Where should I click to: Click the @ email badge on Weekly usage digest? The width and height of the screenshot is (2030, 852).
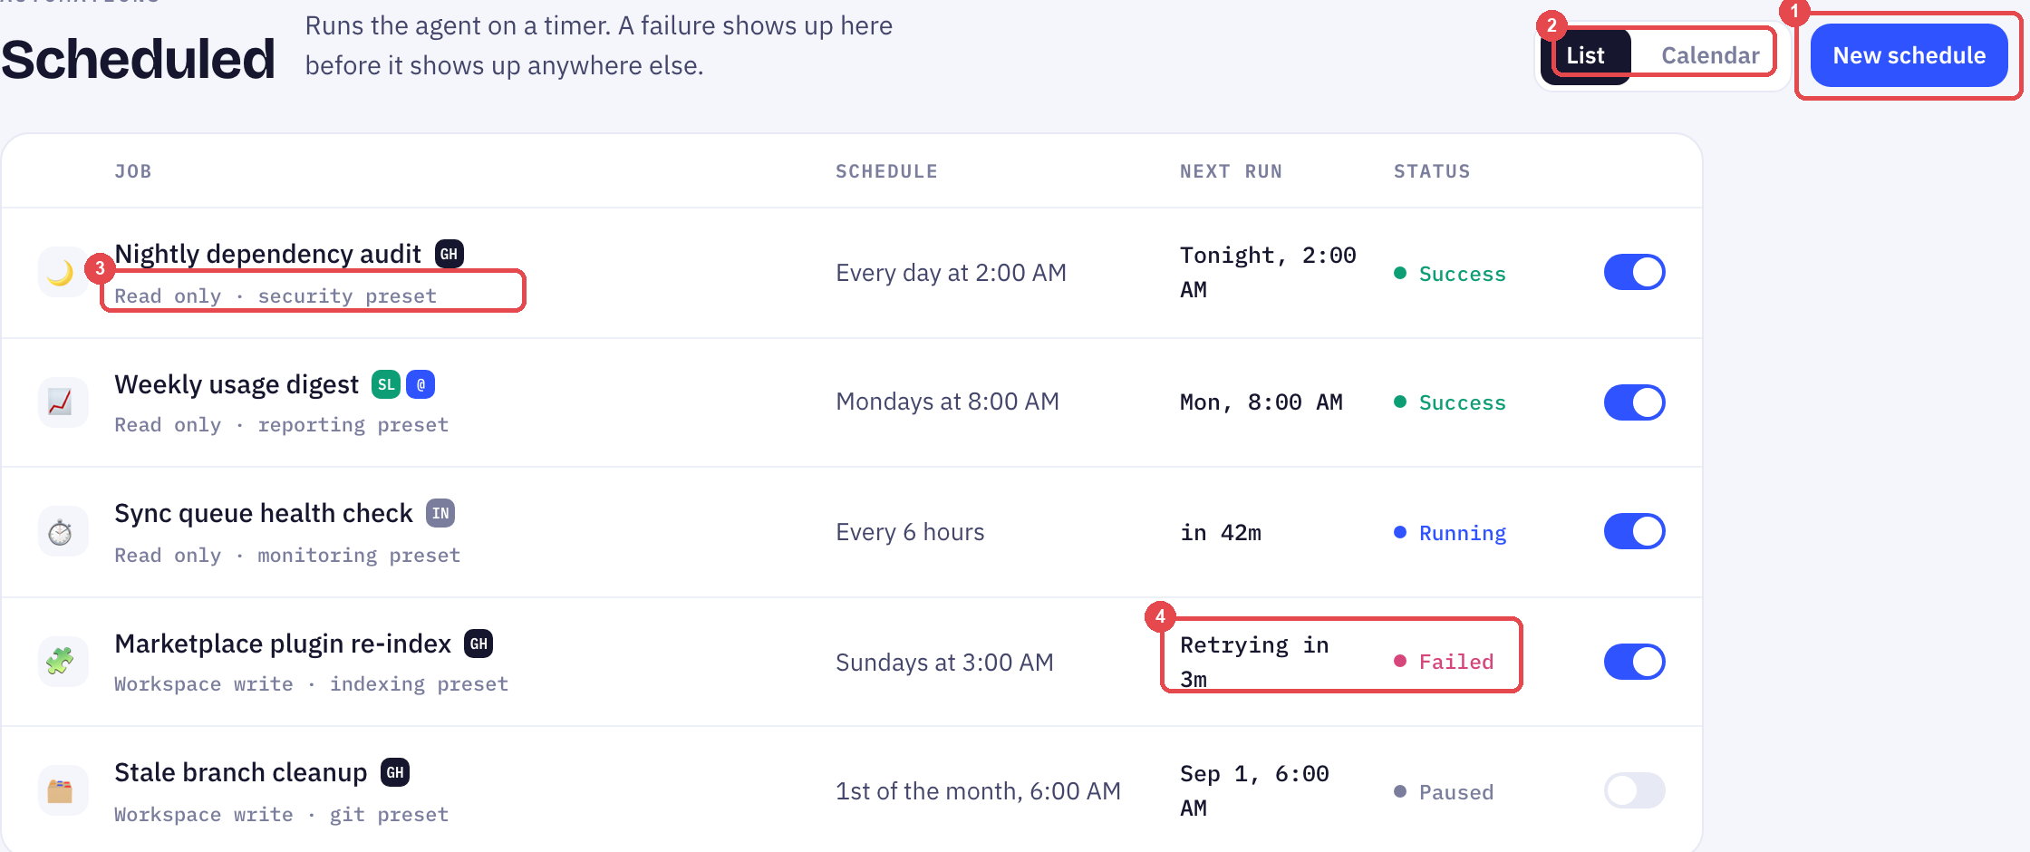tap(420, 384)
